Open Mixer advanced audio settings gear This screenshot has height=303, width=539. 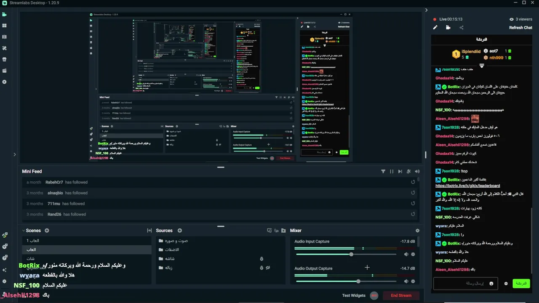tap(417, 231)
